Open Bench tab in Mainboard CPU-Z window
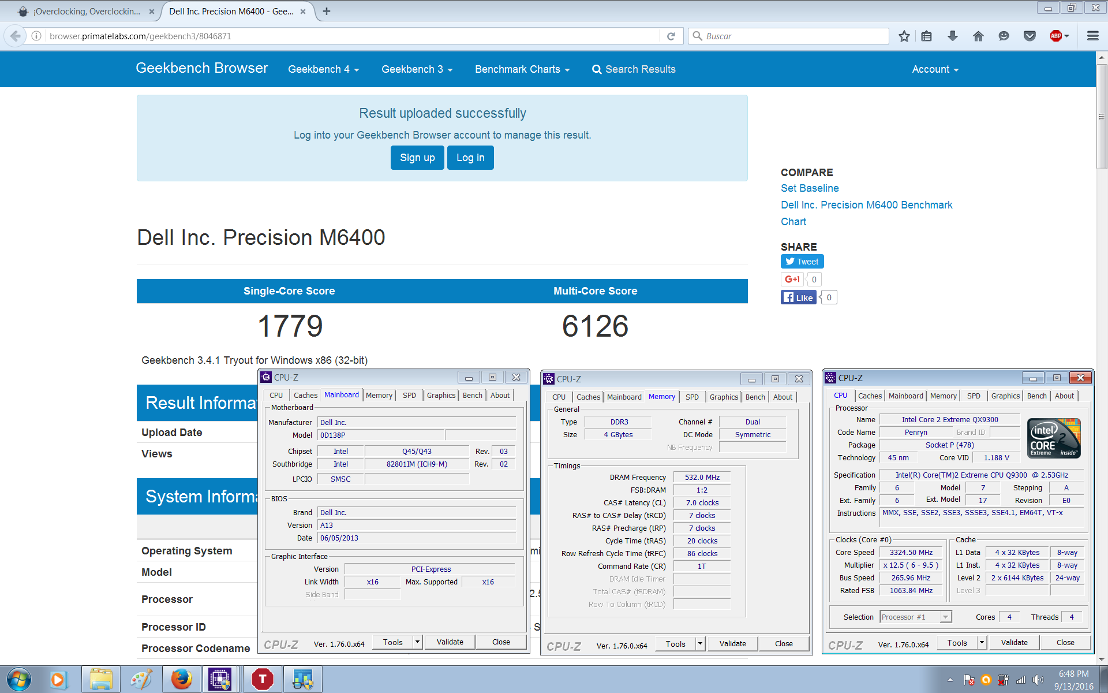The width and height of the screenshot is (1108, 693). [472, 395]
